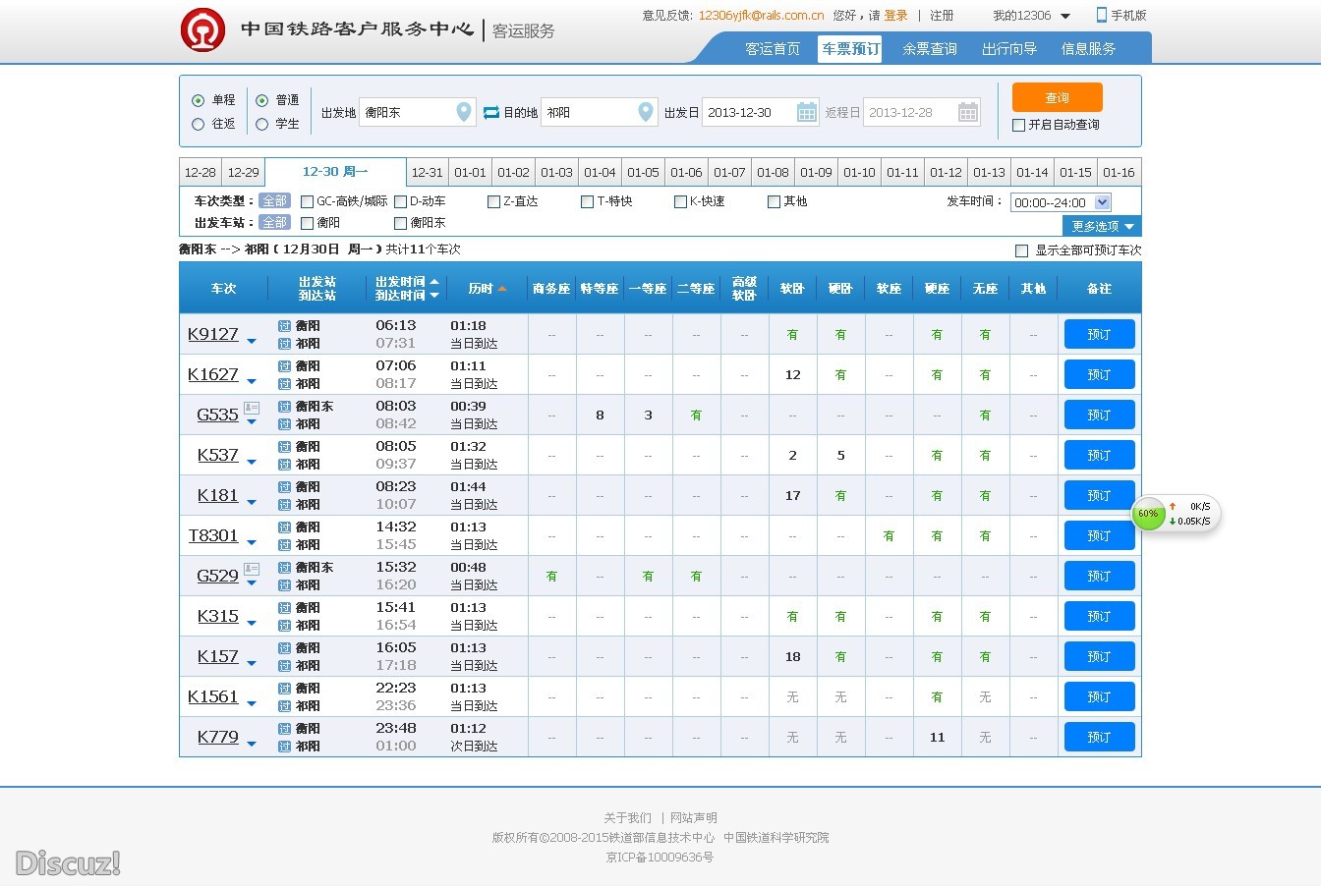Click the 登录 login link

click(x=895, y=16)
